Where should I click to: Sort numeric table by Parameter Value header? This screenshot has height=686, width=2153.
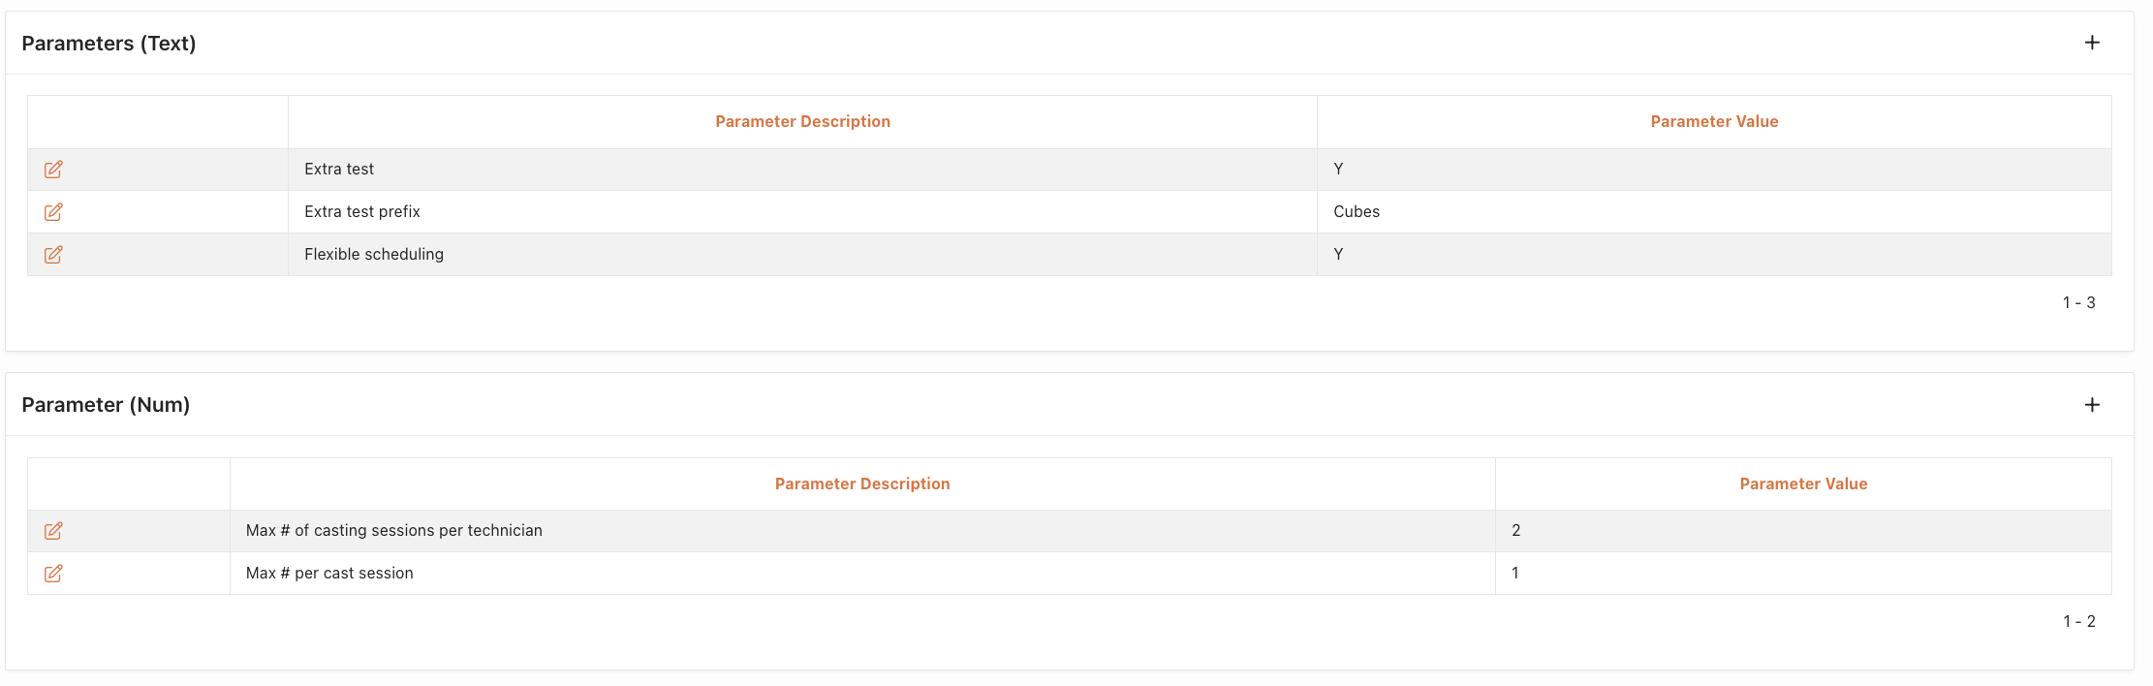click(1803, 483)
